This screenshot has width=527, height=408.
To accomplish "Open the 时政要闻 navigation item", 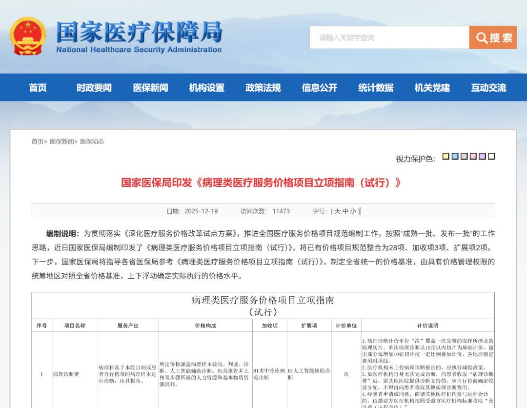I will point(94,88).
